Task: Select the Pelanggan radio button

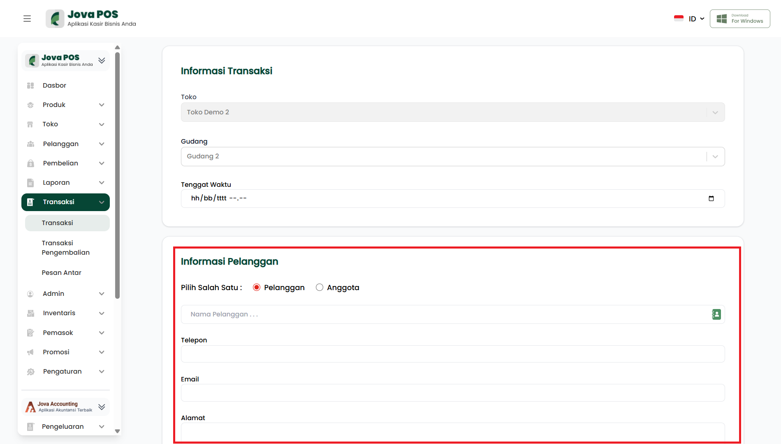Action: click(257, 288)
